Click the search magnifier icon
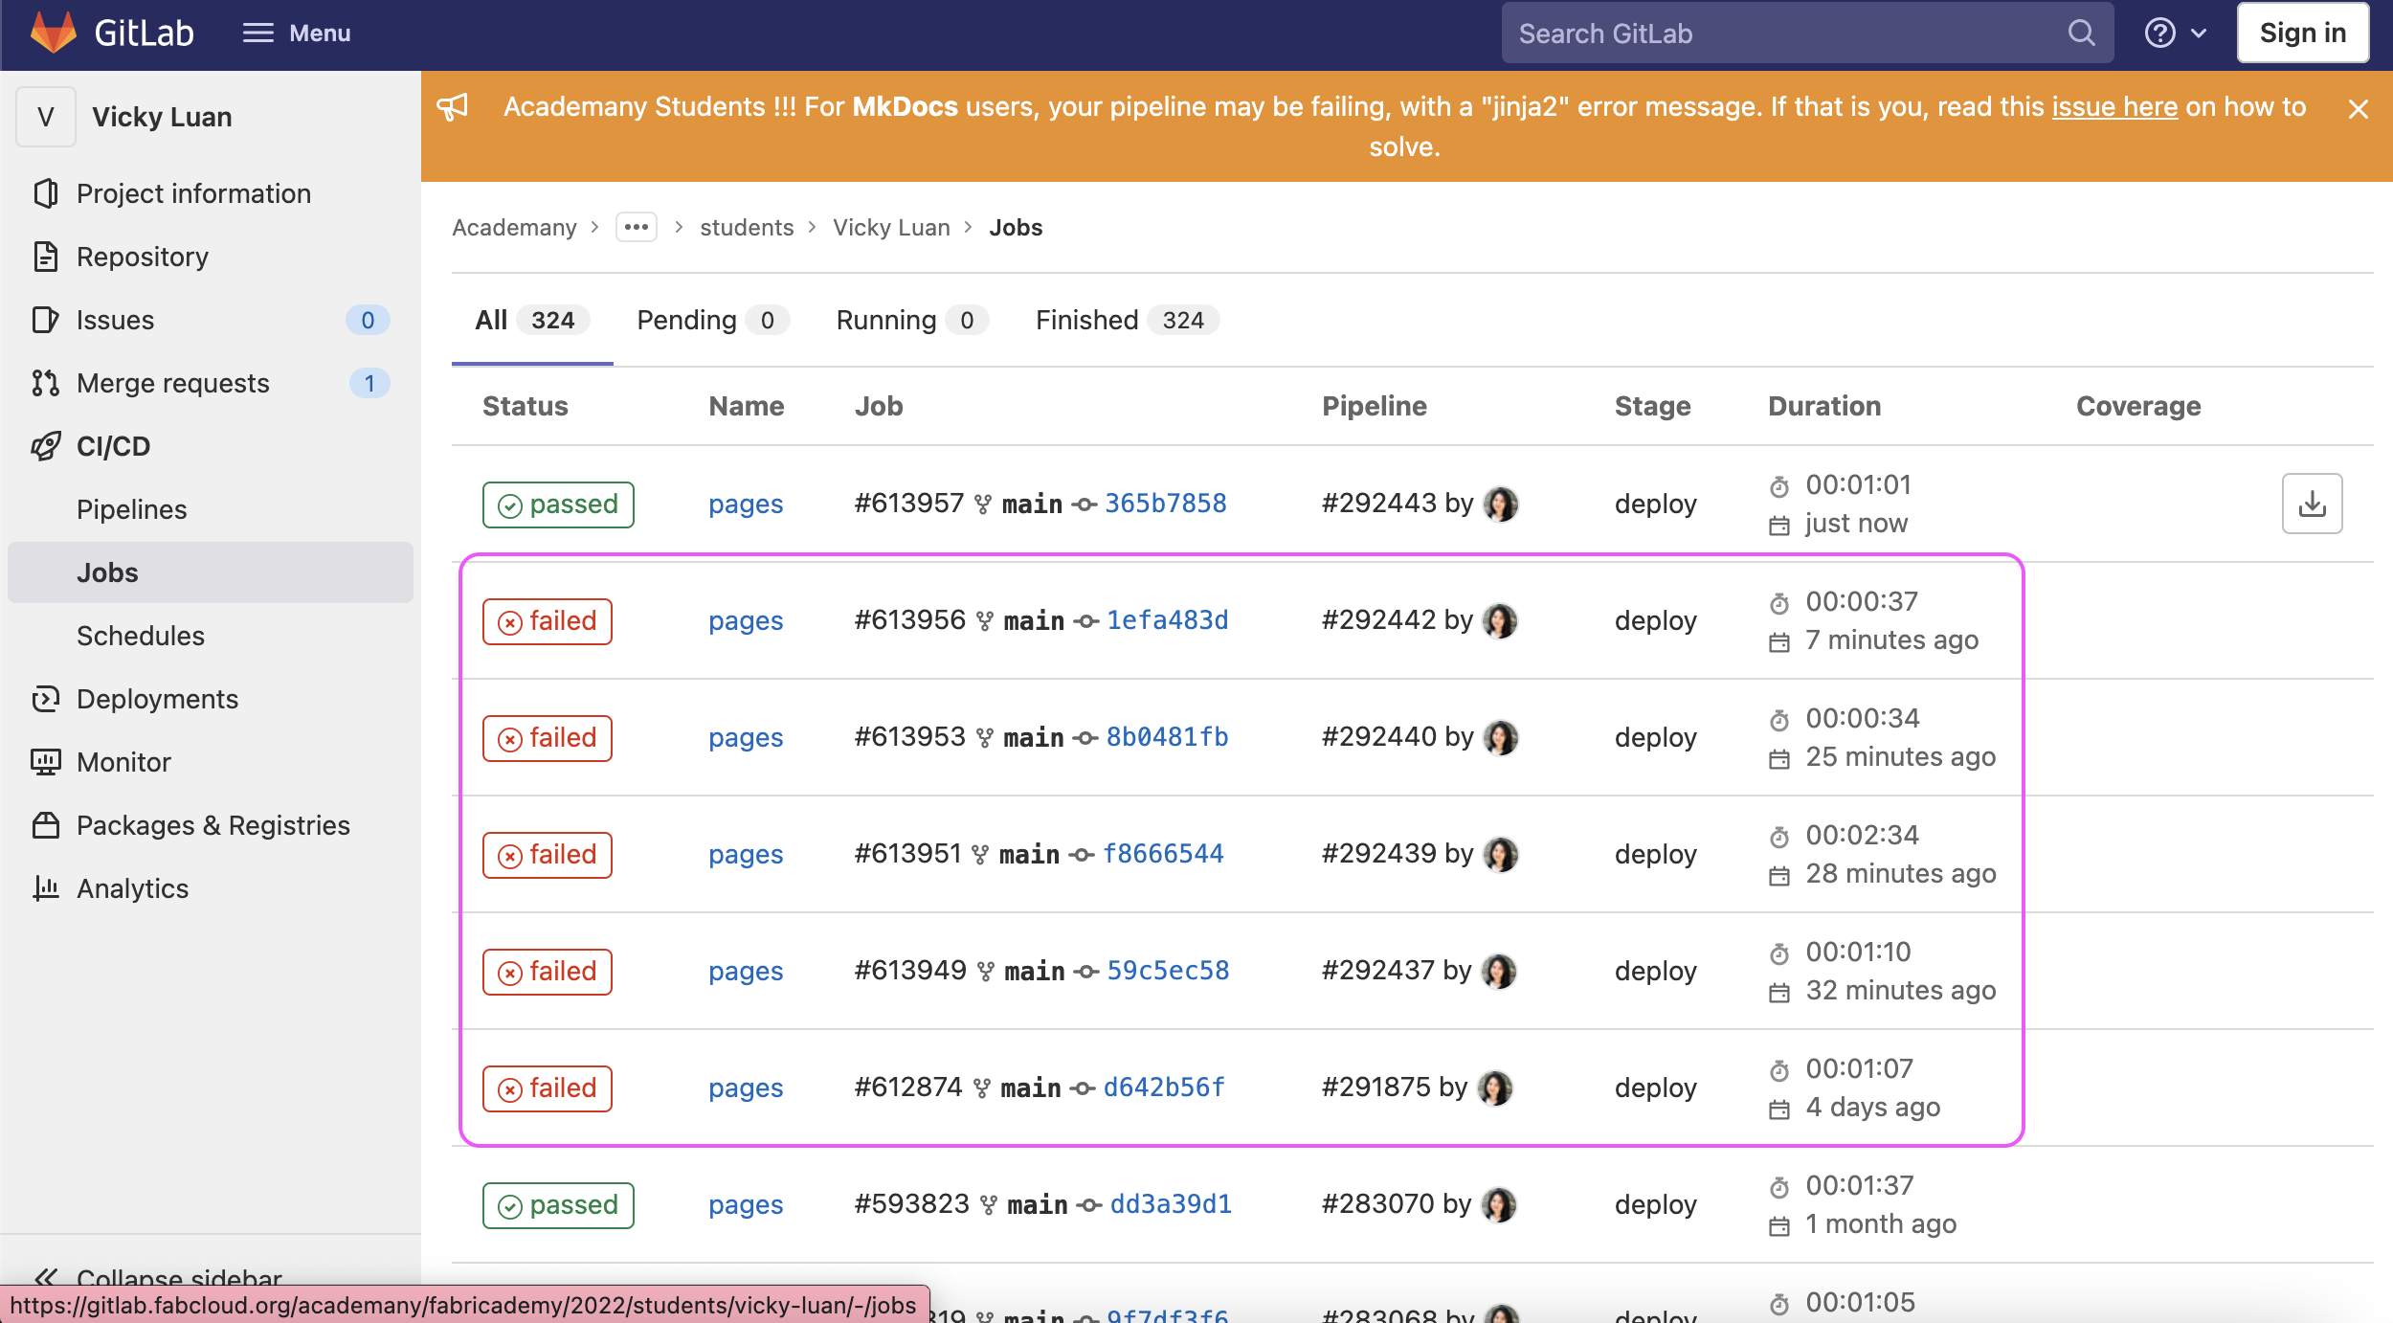Image resolution: width=2393 pixels, height=1323 pixels. (x=2082, y=34)
